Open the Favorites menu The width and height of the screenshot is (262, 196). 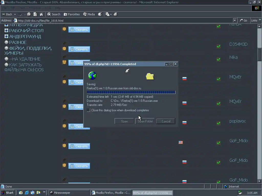click(x=35, y=8)
